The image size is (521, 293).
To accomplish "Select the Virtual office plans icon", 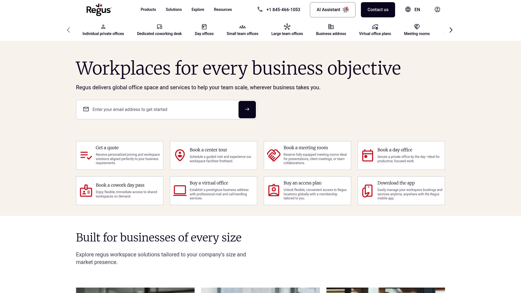I will point(375,27).
